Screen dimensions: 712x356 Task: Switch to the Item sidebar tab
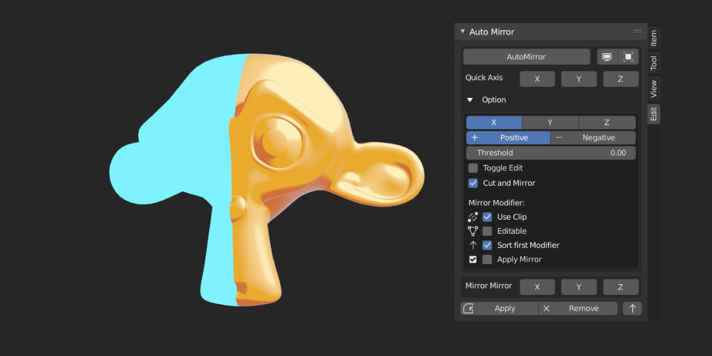[x=653, y=37]
